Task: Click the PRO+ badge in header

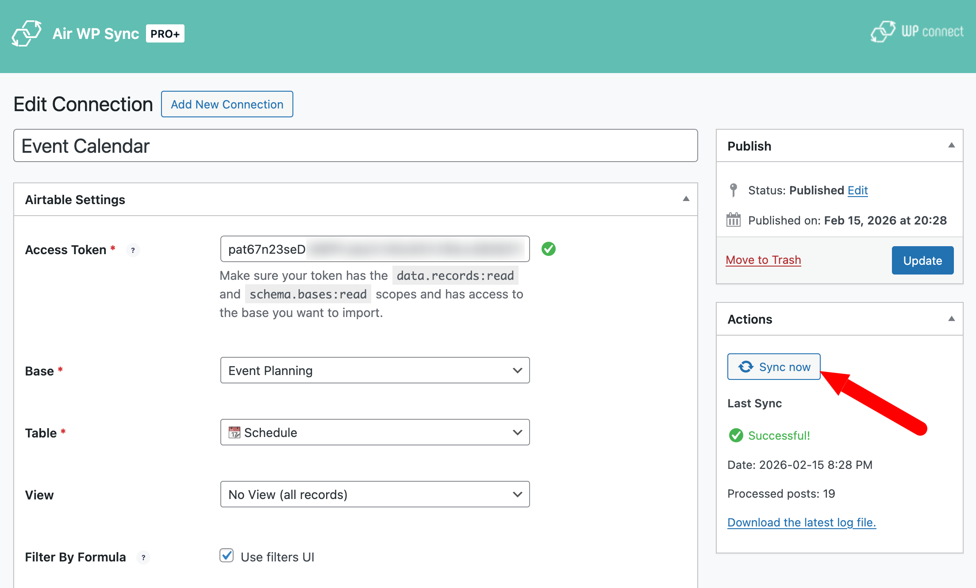Action: tap(165, 34)
